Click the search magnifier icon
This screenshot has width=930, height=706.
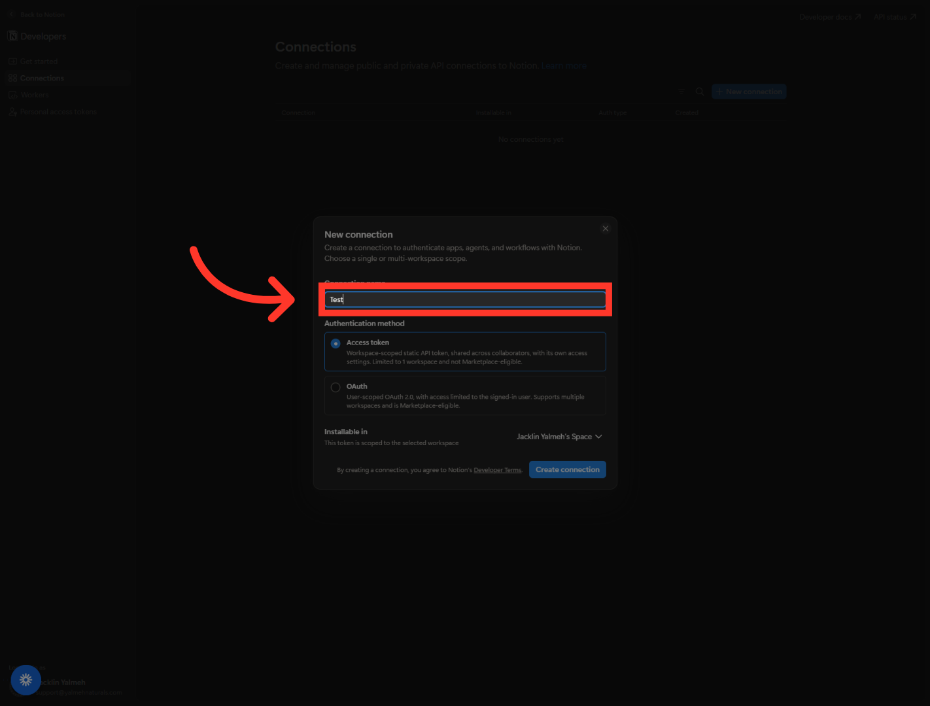point(700,92)
